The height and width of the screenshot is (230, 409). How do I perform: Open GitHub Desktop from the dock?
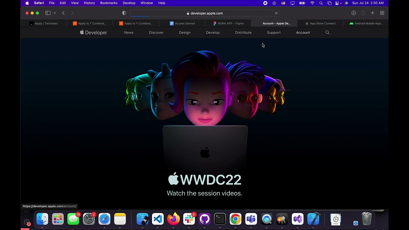[x=204, y=219]
